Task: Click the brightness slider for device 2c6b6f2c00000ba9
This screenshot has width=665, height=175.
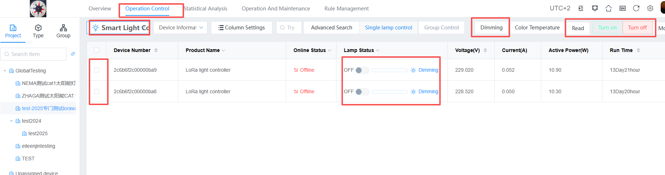Action: point(389,70)
